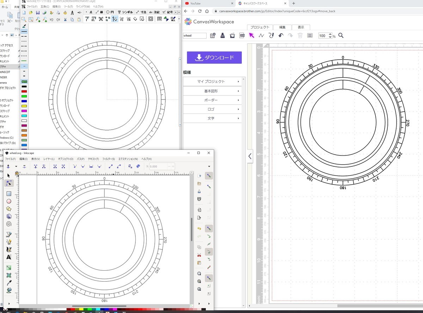Select the purple arrow selection tool in CanvasWorkspace
The height and width of the screenshot is (313, 423).
(251, 35)
